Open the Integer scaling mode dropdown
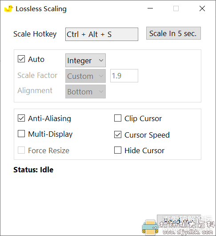Viewport: 216px width, 236px height. [x=85, y=61]
